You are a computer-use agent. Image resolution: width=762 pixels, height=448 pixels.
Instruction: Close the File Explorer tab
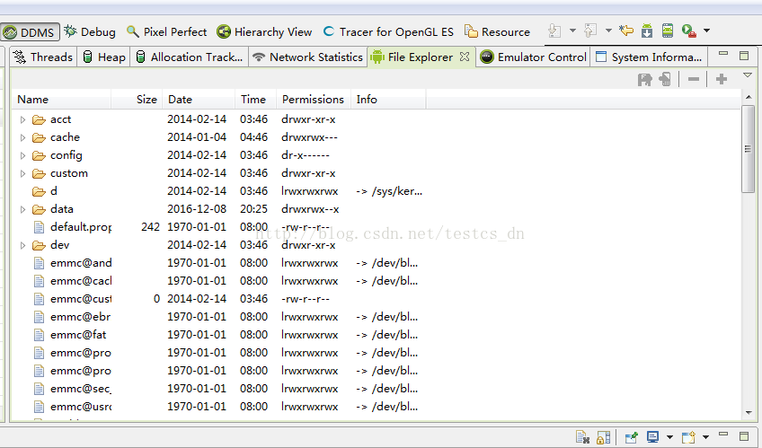(x=465, y=57)
